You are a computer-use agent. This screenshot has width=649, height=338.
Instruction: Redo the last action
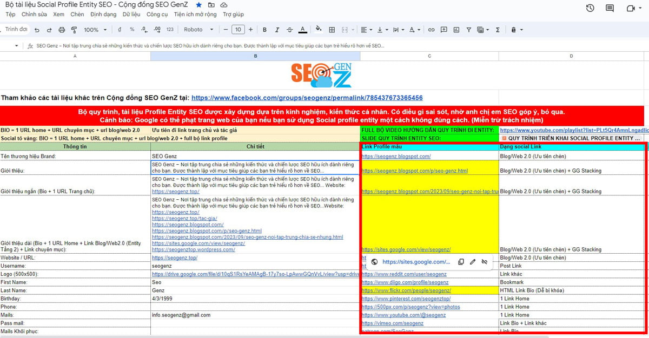click(49, 30)
